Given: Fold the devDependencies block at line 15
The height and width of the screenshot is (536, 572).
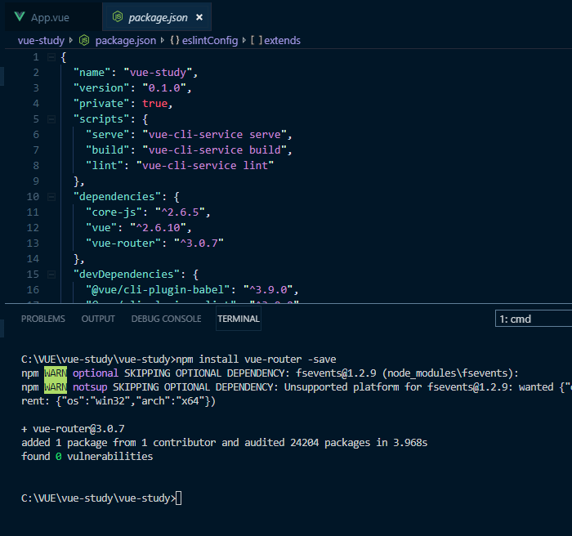Looking at the screenshot, I should point(51,275).
